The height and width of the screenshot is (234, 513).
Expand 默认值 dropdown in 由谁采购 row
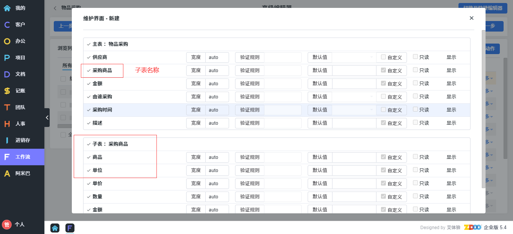[354, 97]
